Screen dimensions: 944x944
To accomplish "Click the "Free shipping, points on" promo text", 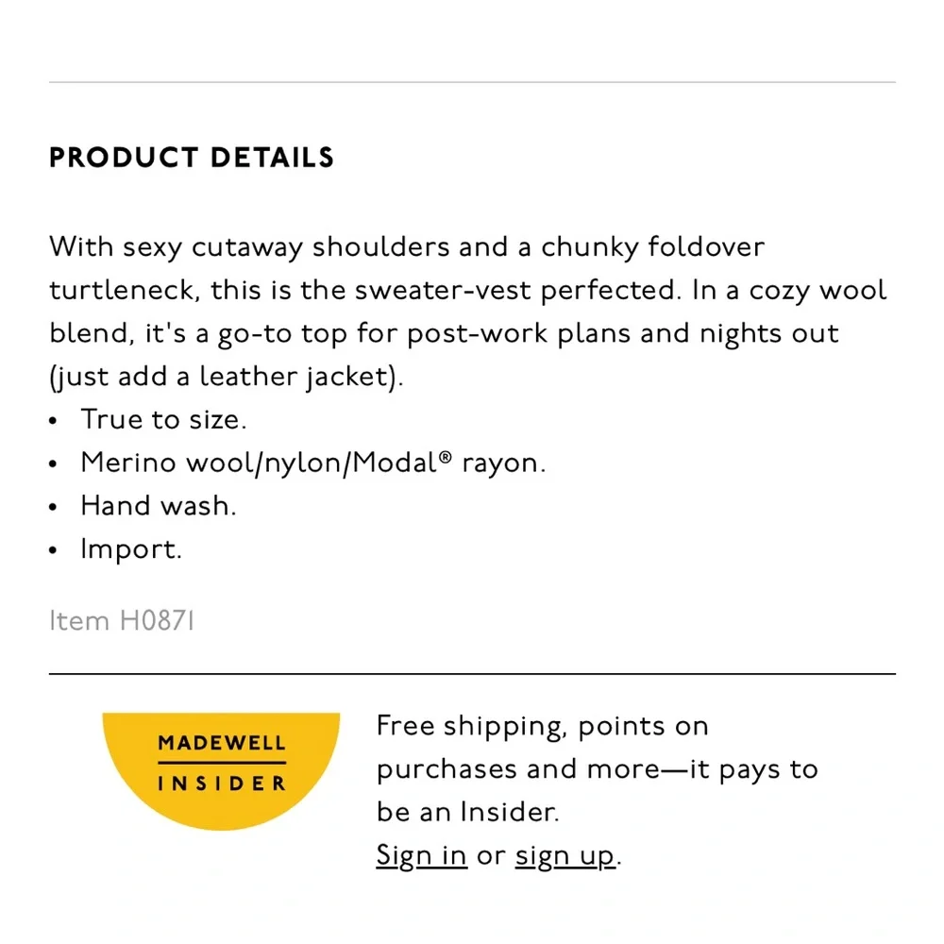I will tap(542, 726).
